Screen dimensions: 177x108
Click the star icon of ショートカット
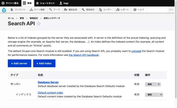(x=37, y=3)
